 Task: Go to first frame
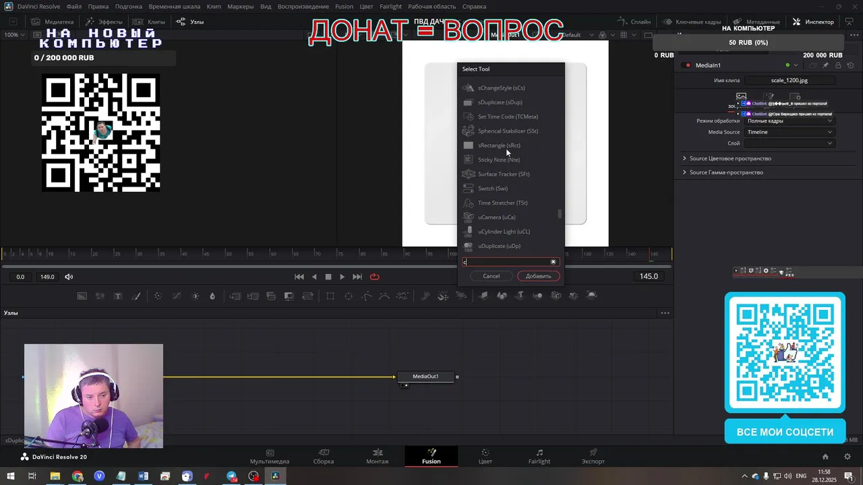pyautogui.click(x=299, y=277)
